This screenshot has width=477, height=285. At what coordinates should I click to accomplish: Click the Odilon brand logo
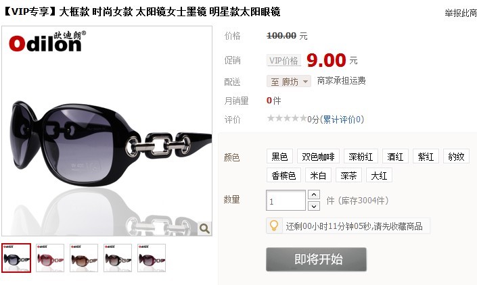click(47, 41)
